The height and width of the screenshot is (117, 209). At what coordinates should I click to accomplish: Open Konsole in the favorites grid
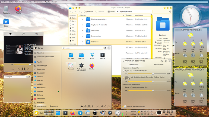click(x=102, y=56)
